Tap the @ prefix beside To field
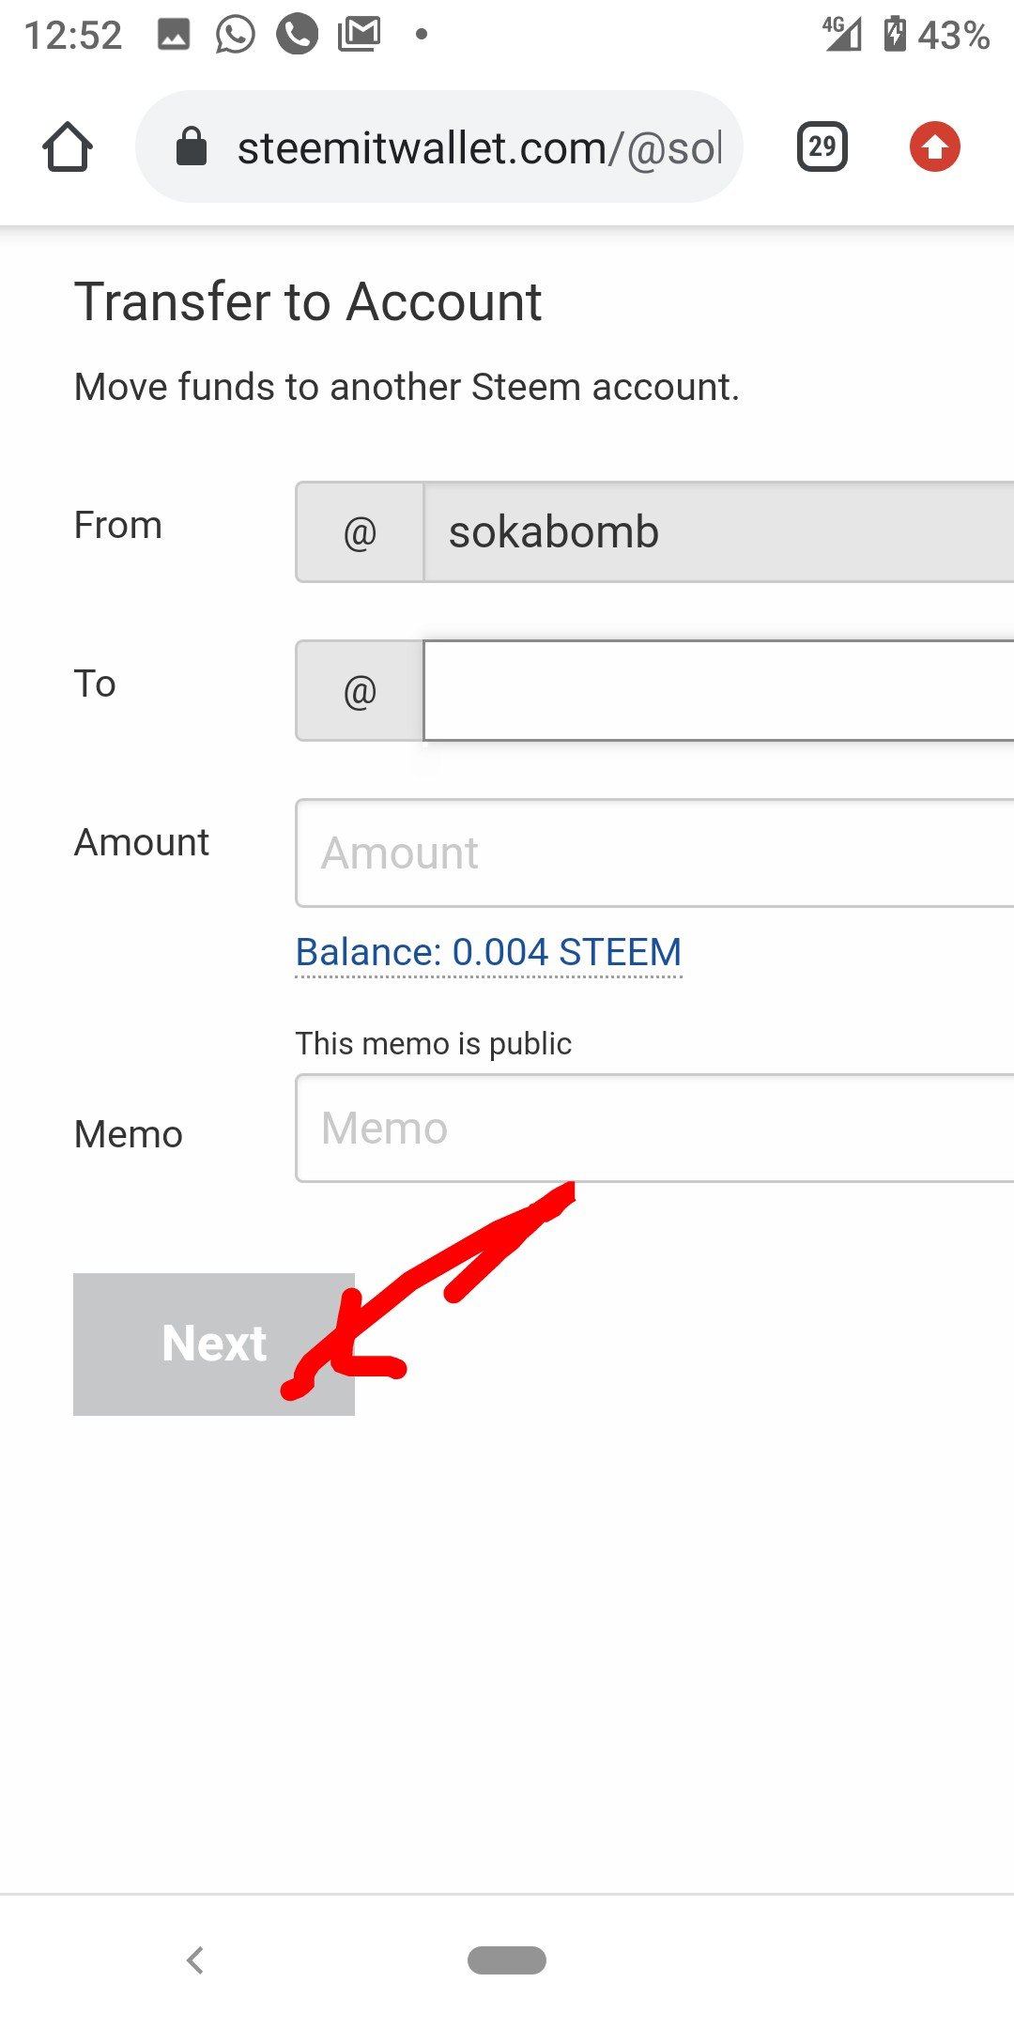The image size is (1014, 2028). point(360,691)
